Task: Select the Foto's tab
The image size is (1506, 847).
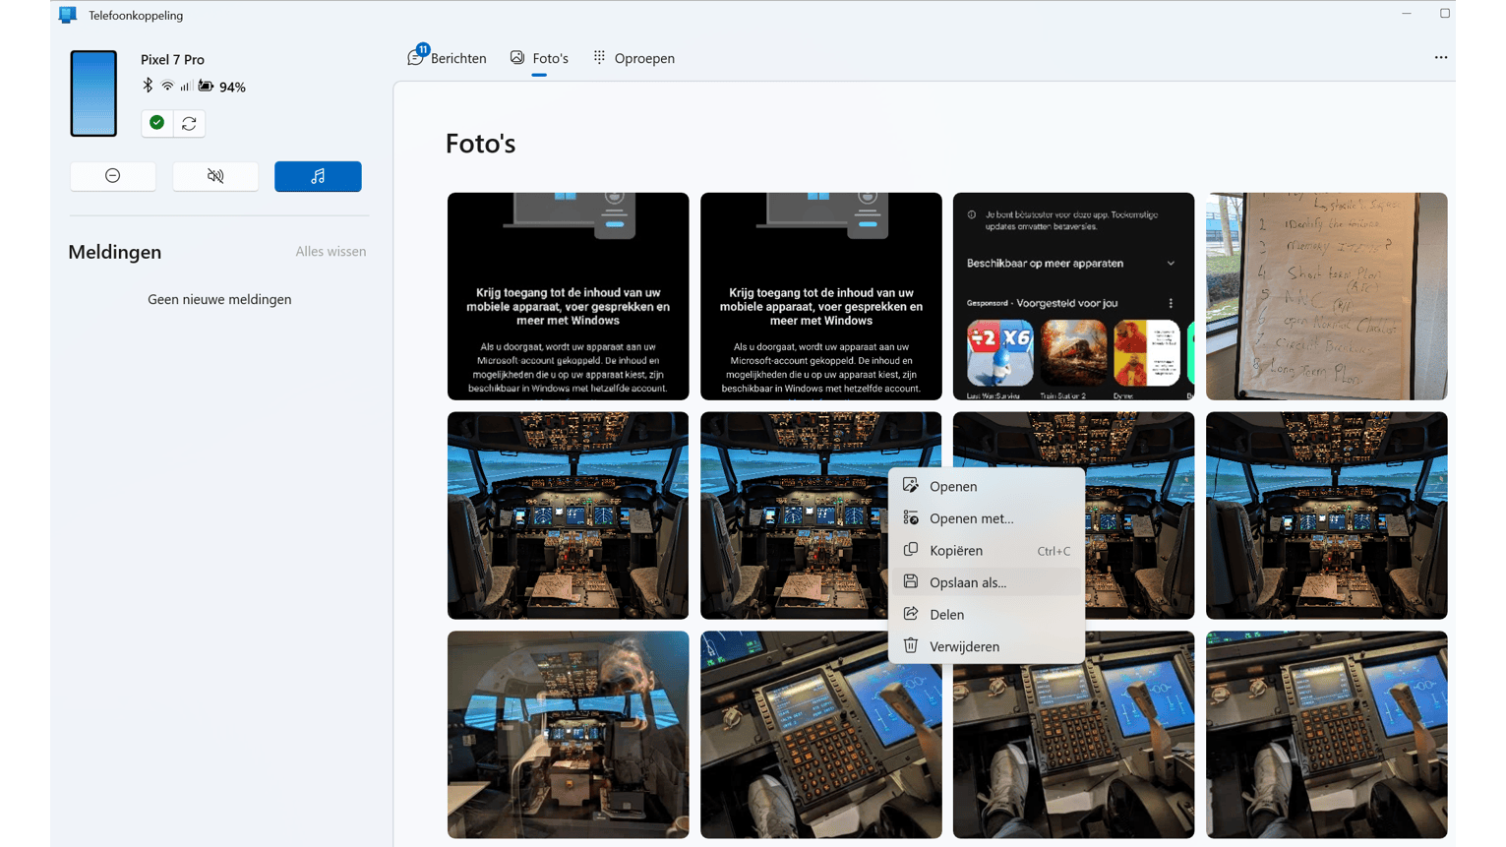Action: pos(539,58)
